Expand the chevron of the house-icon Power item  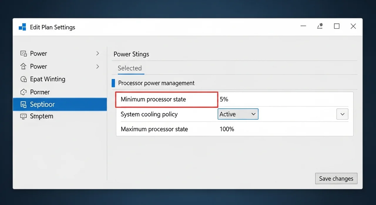pyautogui.click(x=98, y=67)
